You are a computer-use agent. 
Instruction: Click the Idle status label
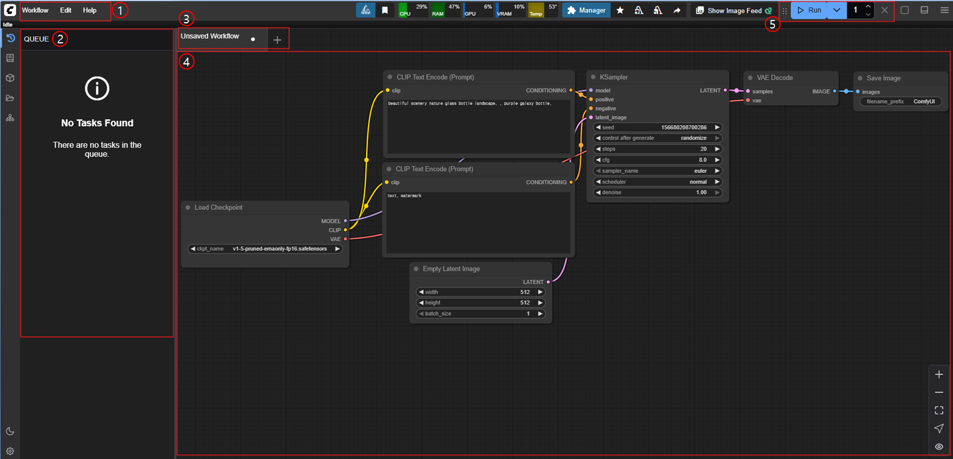7,25
